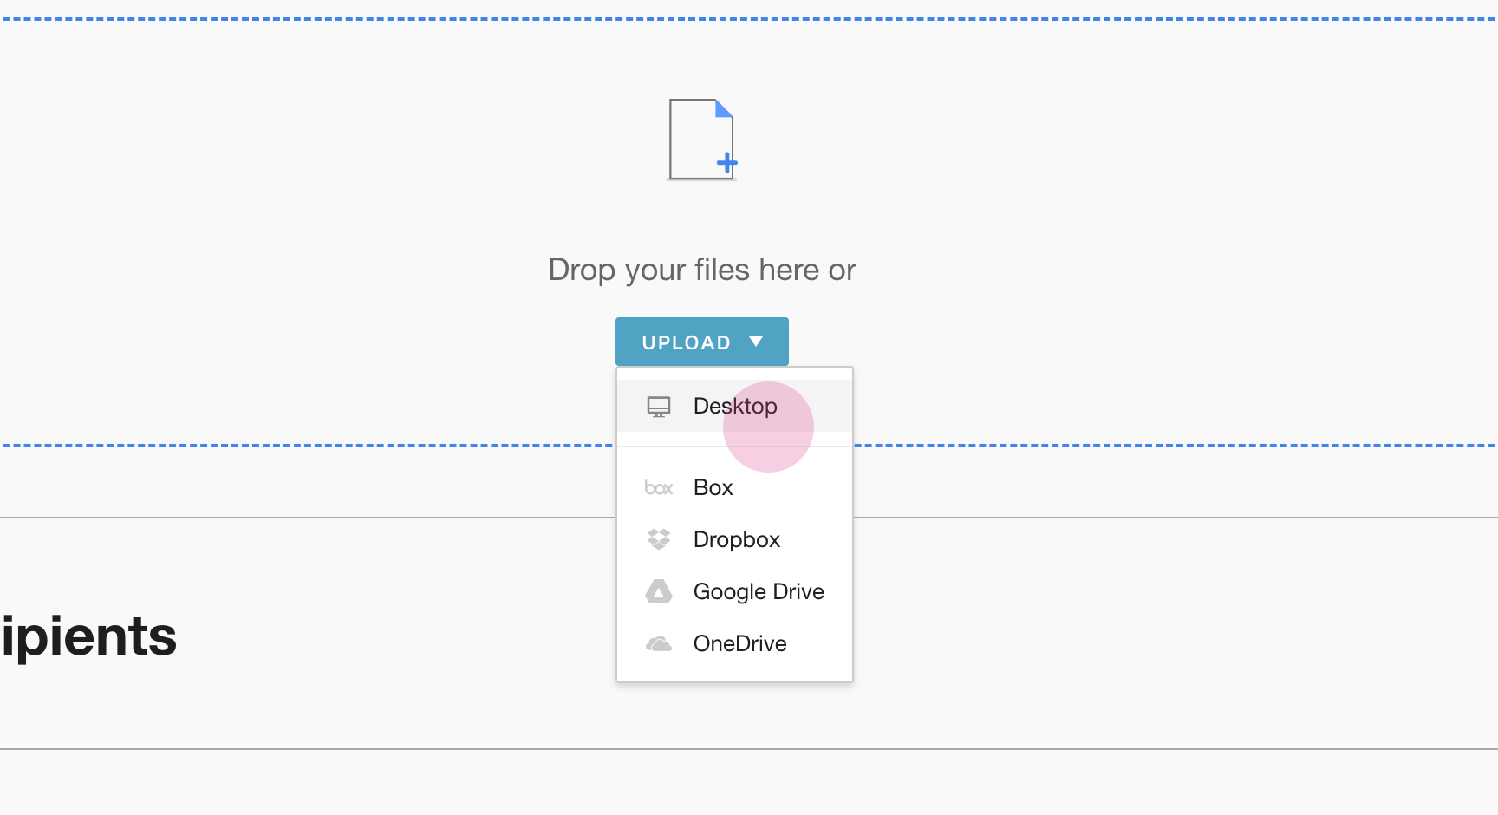Click the Dropbox logo icon
The height and width of the screenshot is (815, 1498).
659,539
